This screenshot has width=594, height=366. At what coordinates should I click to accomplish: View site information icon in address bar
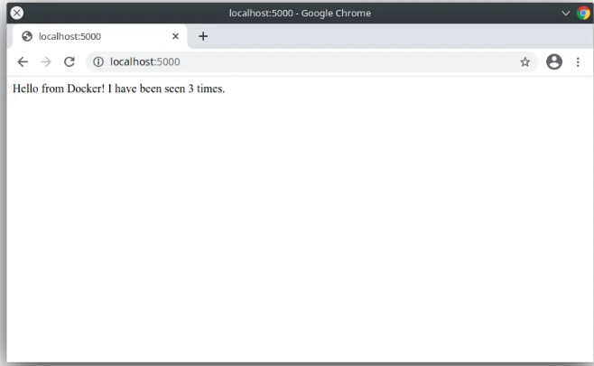coord(98,61)
